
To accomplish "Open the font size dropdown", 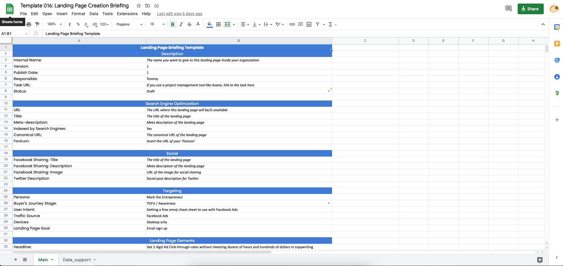I will (x=157, y=24).
